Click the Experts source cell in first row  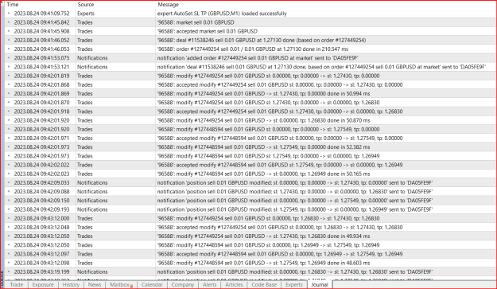point(86,14)
